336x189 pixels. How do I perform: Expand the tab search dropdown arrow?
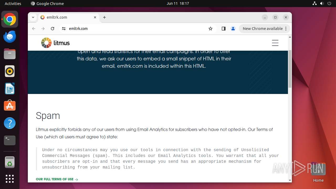33,17
